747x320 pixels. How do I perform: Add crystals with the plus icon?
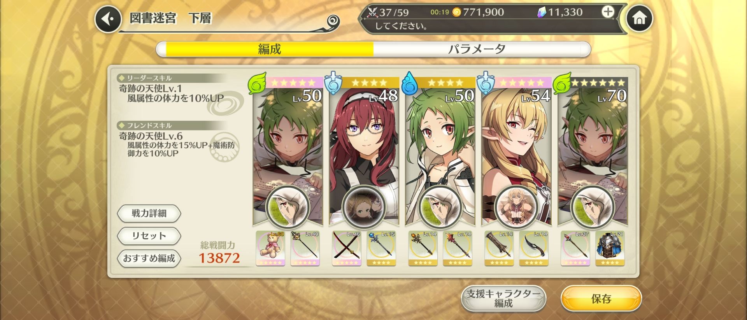607,12
